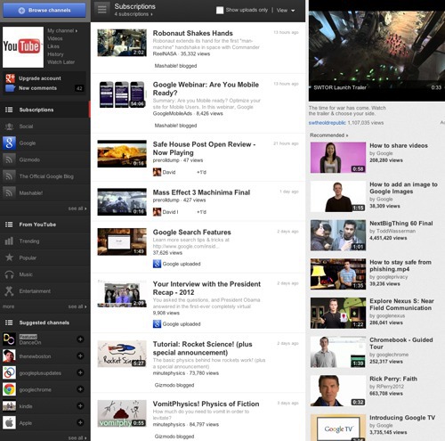Add kindle channel with plus button
The width and height of the screenshot is (445, 441).
(80, 405)
